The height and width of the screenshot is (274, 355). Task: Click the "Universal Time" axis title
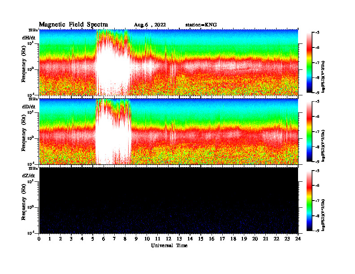pos(169,245)
